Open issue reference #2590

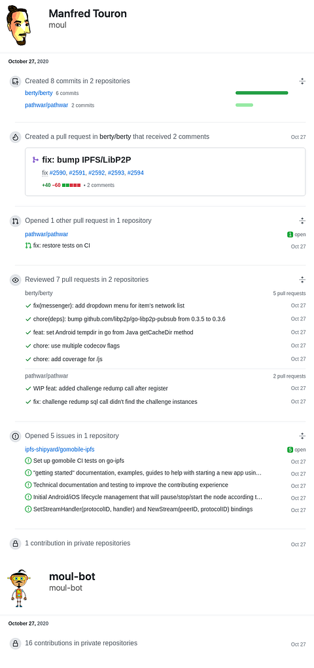pos(58,172)
